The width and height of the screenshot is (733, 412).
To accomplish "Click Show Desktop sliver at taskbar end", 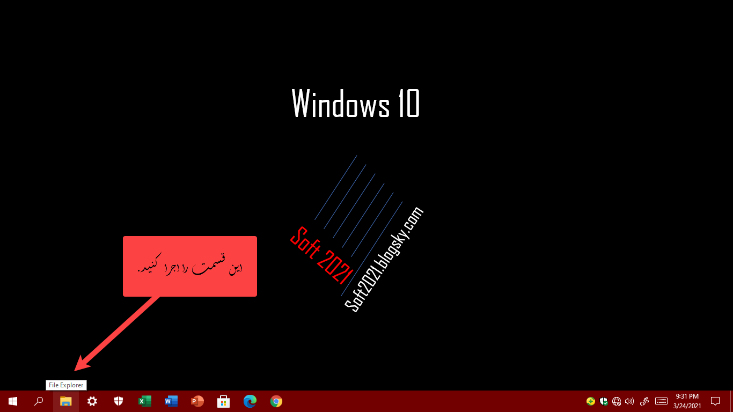I will click(x=731, y=401).
